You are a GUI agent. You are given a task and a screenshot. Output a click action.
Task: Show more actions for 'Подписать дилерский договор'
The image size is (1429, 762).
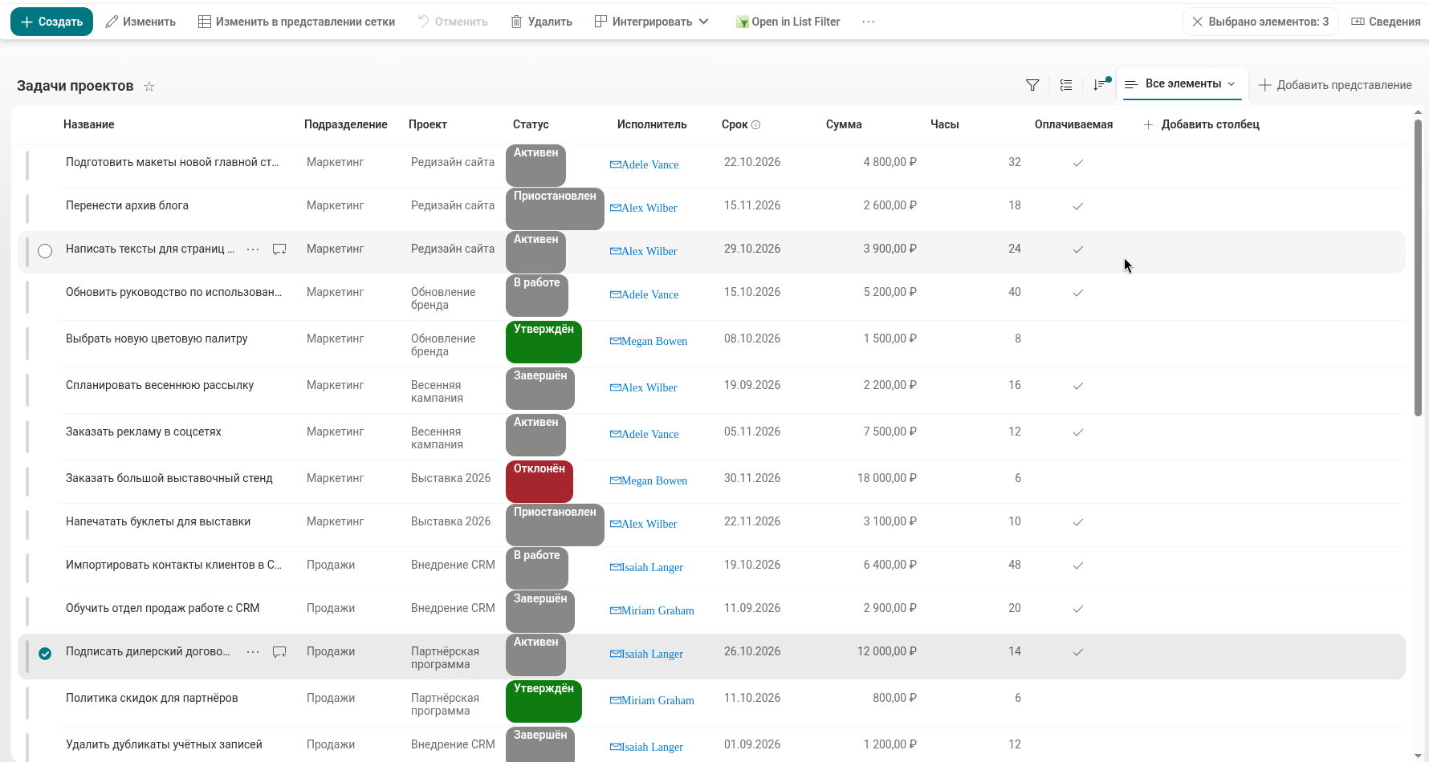[x=253, y=652]
